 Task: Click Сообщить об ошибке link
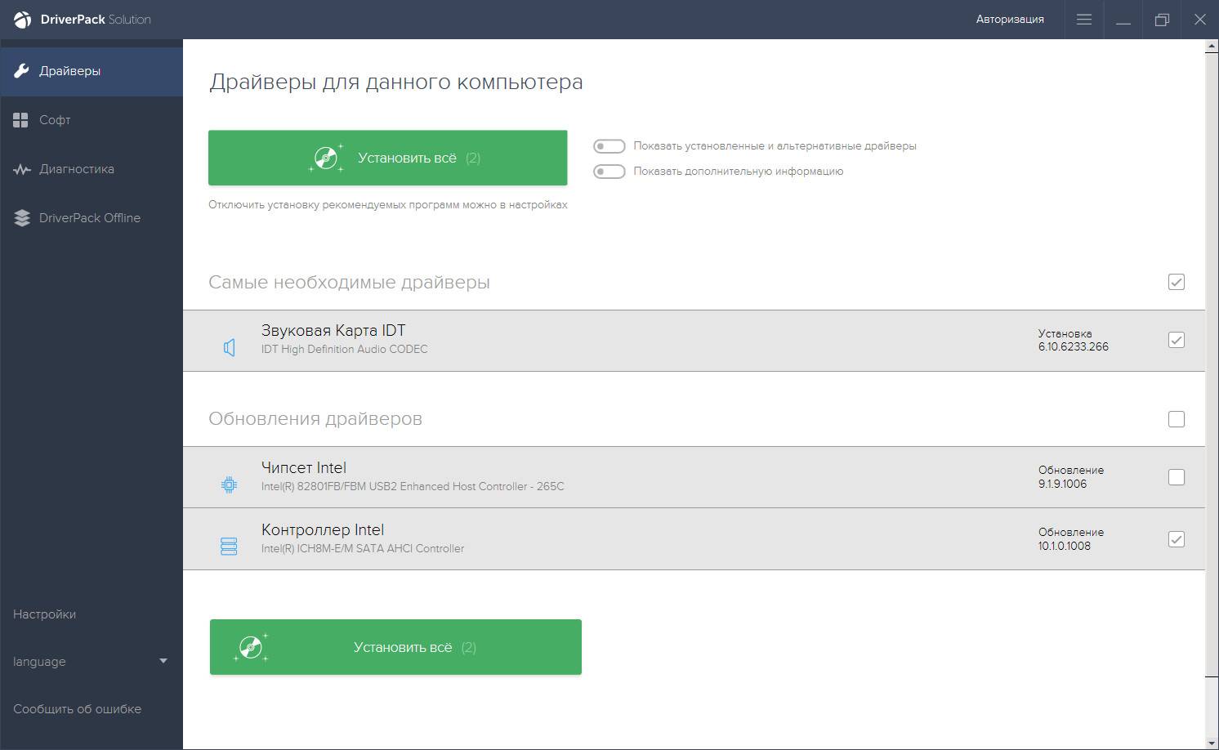(x=77, y=709)
